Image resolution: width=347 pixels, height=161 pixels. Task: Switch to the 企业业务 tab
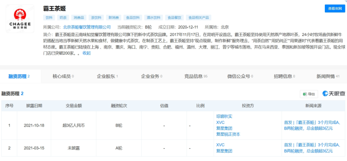(x=151, y=76)
